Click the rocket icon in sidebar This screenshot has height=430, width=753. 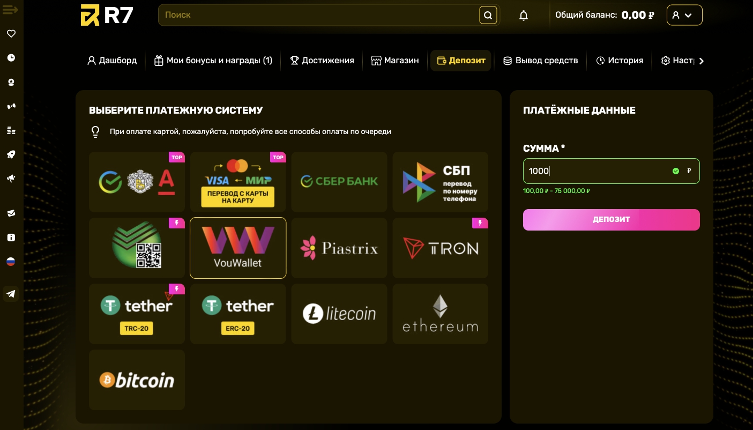click(11, 154)
